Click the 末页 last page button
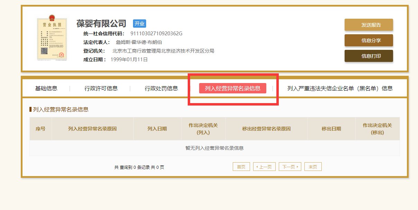Viewport: 418px width, 210px height. click(x=313, y=166)
